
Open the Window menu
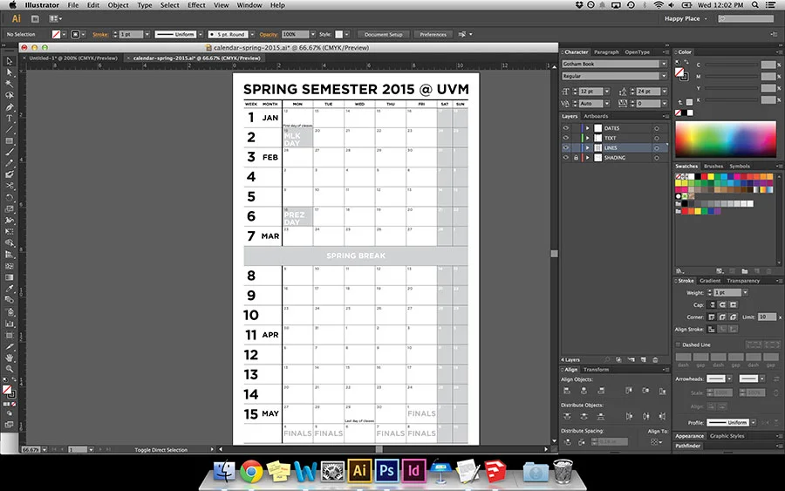coord(249,5)
